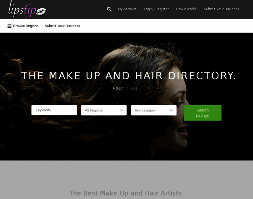Click the Any category chevron arrow

(x=171, y=110)
